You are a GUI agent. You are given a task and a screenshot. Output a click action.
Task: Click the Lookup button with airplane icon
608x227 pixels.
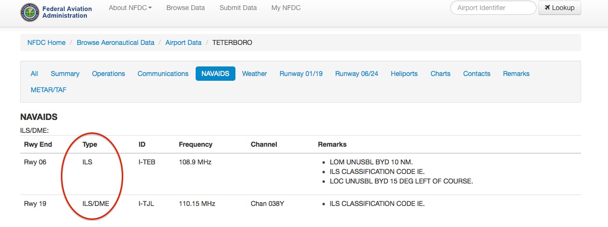click(x=560, y=8)
